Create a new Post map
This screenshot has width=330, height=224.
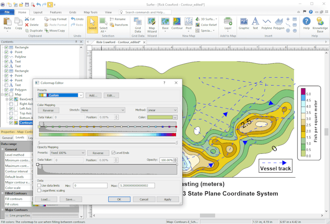(188, 24)
